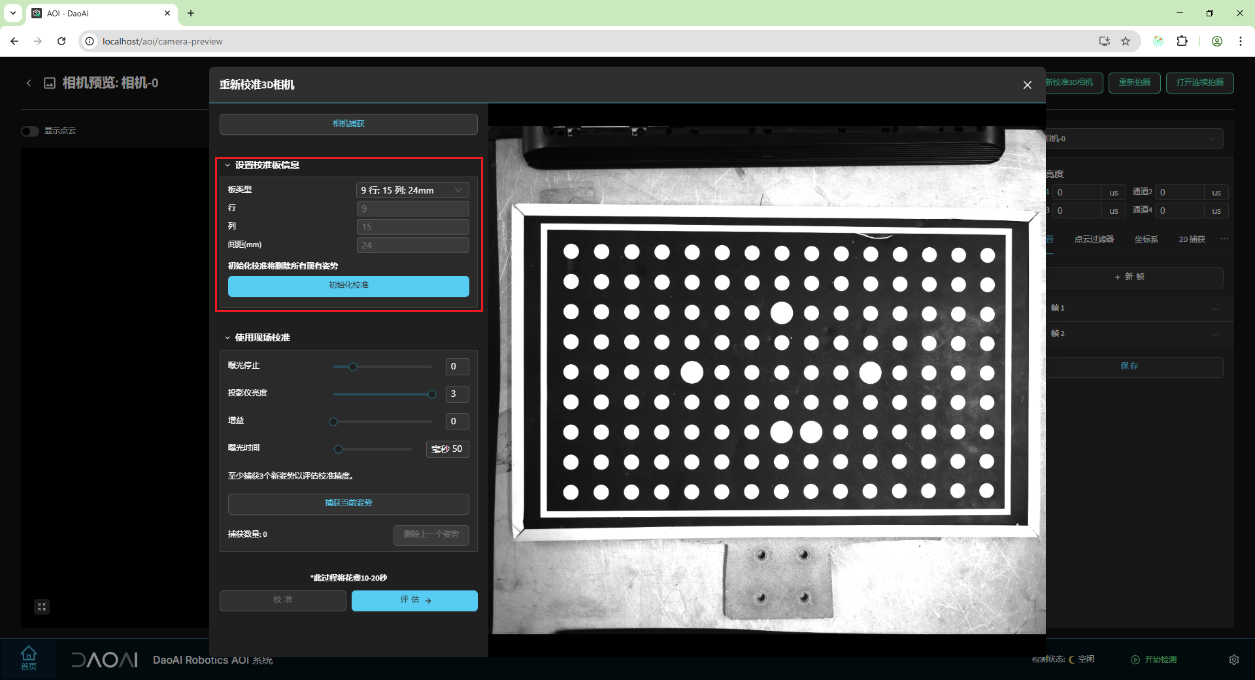Image resolution: width=1255 pixels, height=680 pixels.
Task: Click the 相机捕获 button
Action: (348, 124)
